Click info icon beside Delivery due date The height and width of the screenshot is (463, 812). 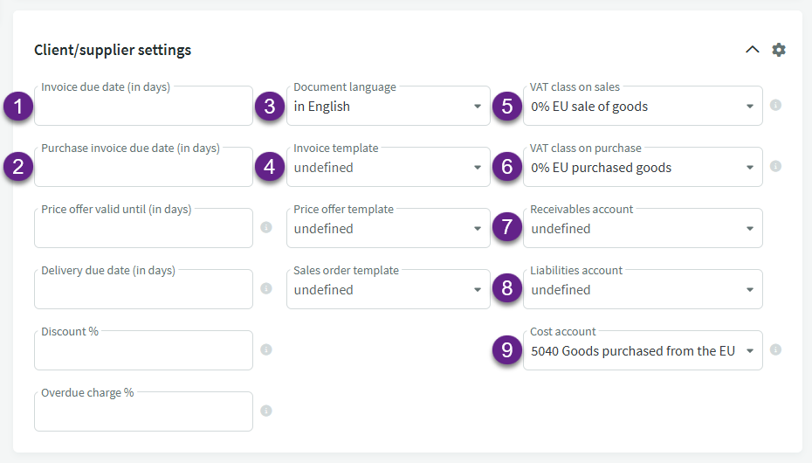click(x=266, y=289)
